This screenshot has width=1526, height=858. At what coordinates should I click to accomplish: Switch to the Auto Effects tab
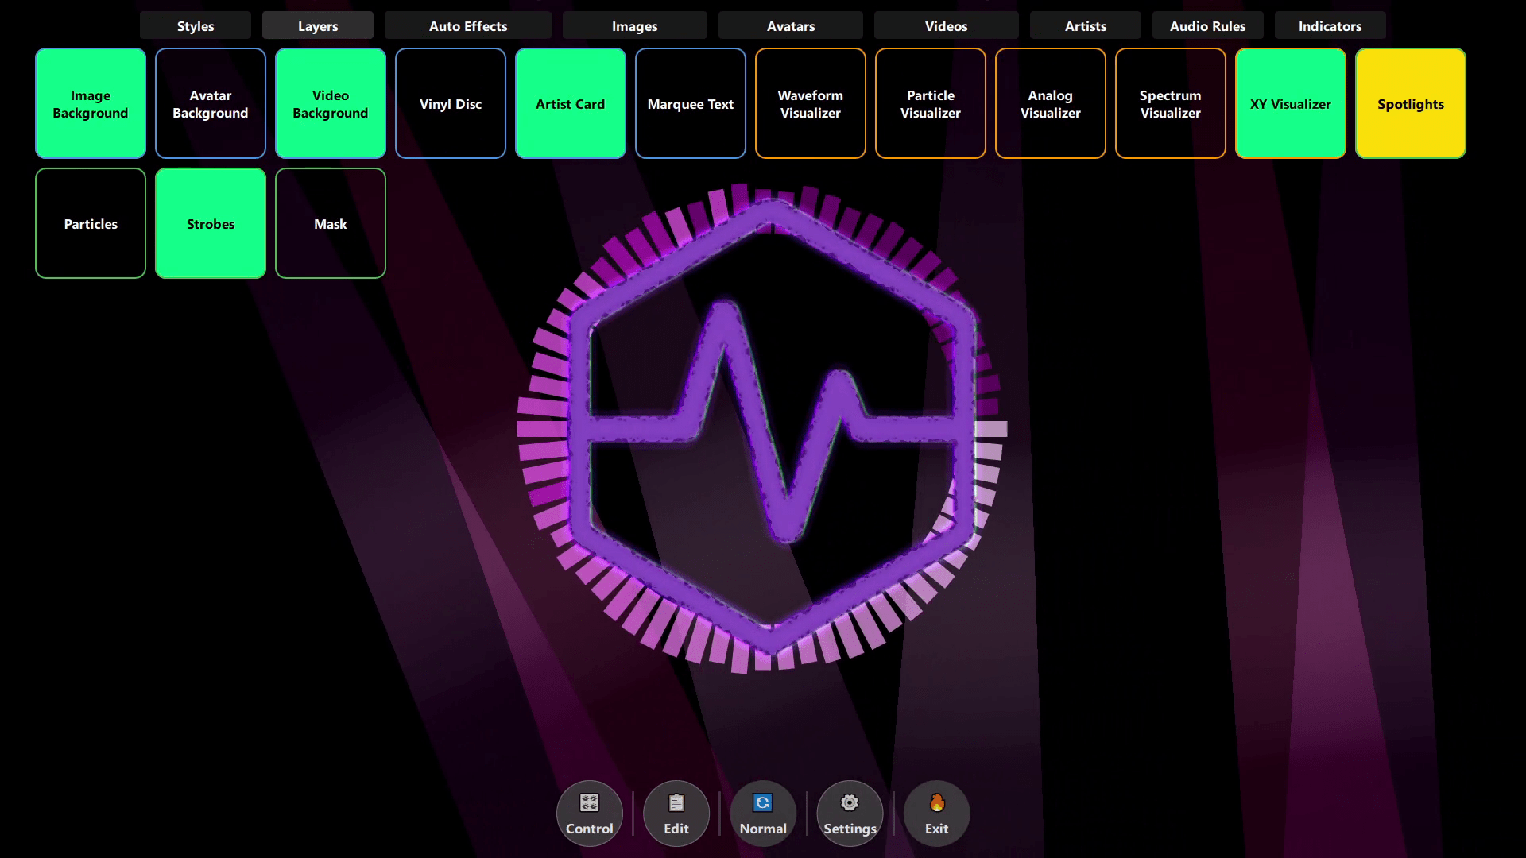click(468, 26)
